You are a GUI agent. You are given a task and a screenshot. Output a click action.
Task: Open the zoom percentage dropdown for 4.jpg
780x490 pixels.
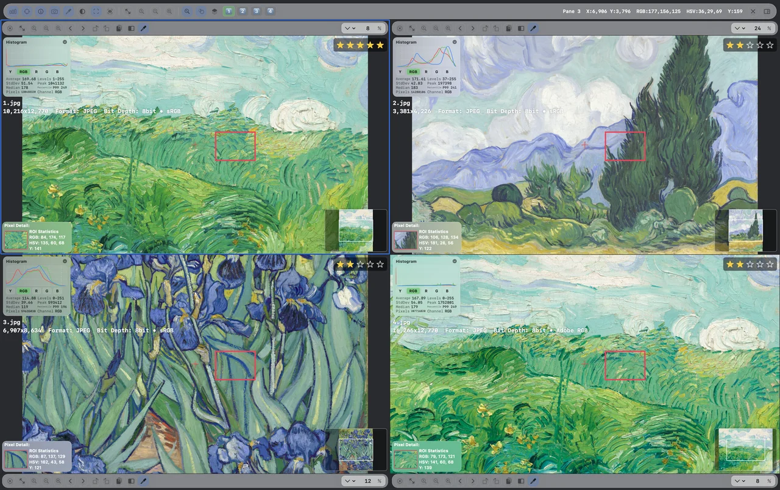click(x=739, y=481)
